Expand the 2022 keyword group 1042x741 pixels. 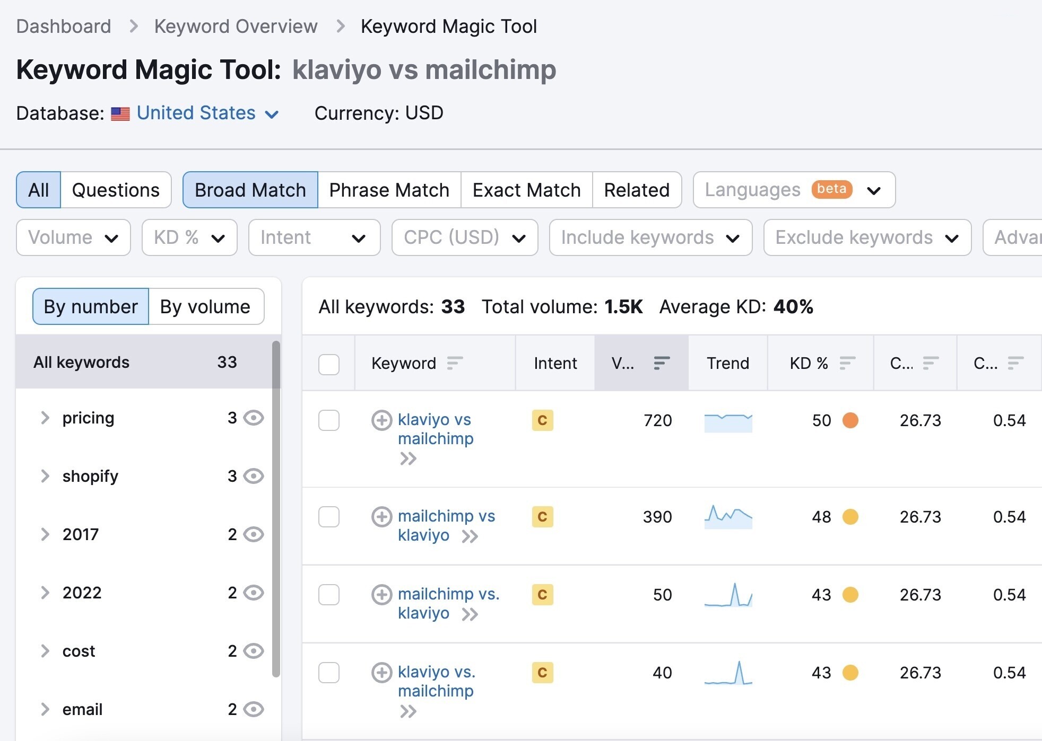point(45,593)
